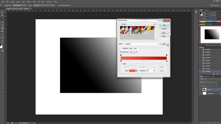Choose the Black, White gradient preset
Screen dimensions: 221x124
(130, 28)
